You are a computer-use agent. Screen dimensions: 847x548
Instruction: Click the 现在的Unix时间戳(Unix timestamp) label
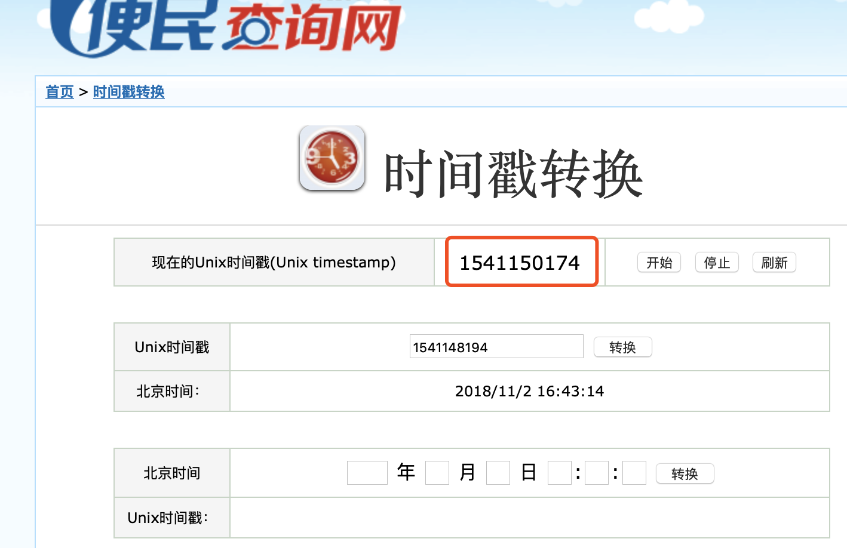274,263
